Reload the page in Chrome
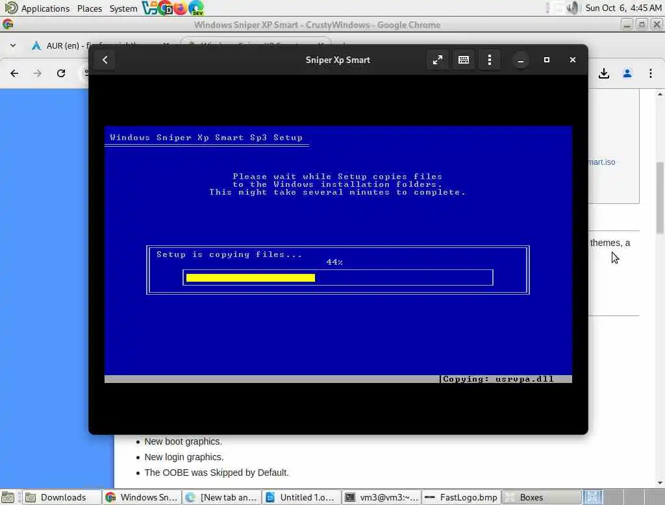This screenshot has width=665, height=505. click(61, 73)
